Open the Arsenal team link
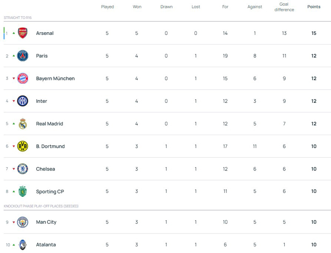This screenshot has width=331, height=253. click(x=45, y=33)
